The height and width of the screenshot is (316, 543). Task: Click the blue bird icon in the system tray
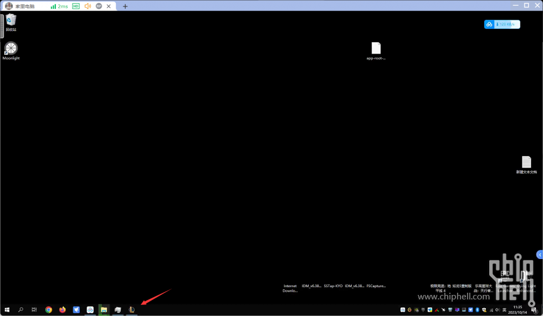click(470, 310)
